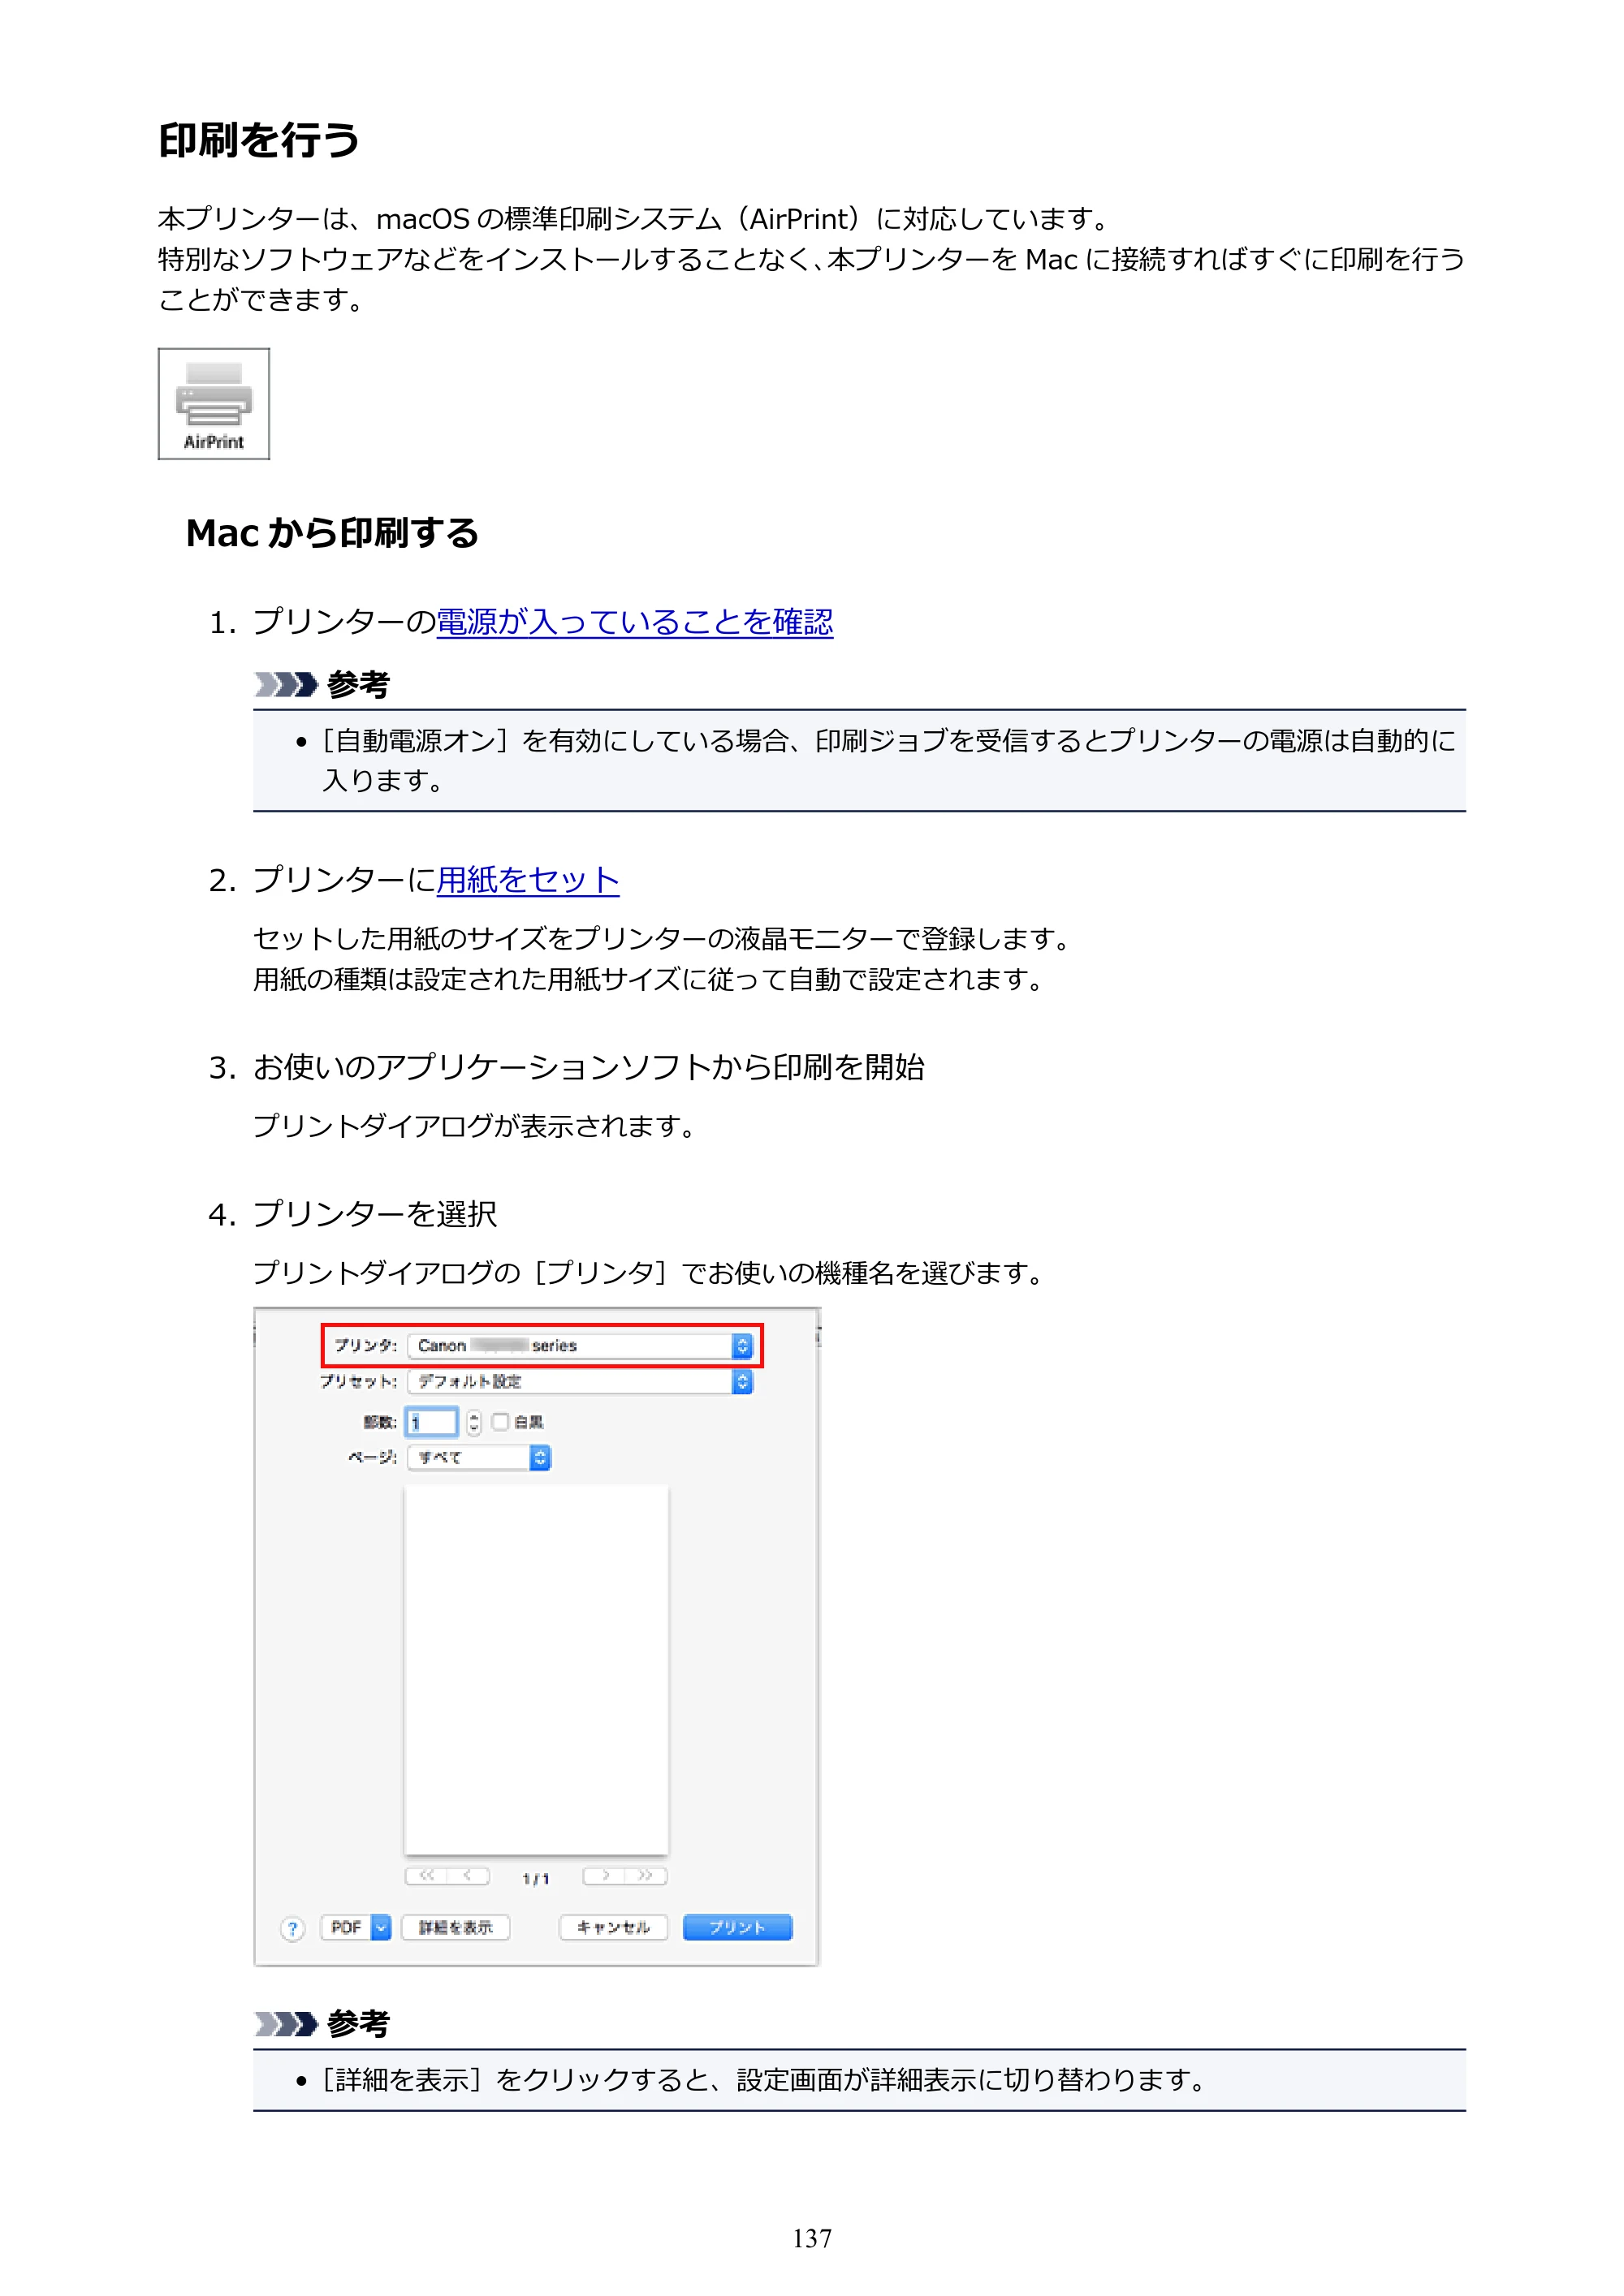Click the help question mark button

292,1928
